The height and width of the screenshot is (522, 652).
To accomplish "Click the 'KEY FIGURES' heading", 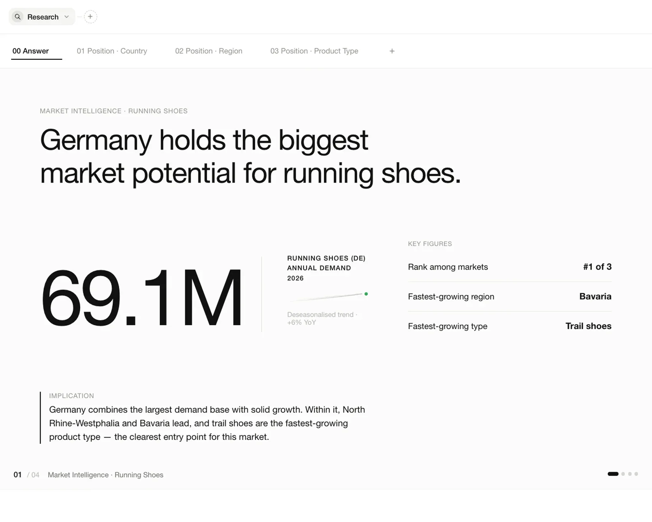I will click(x=430, y=244).
